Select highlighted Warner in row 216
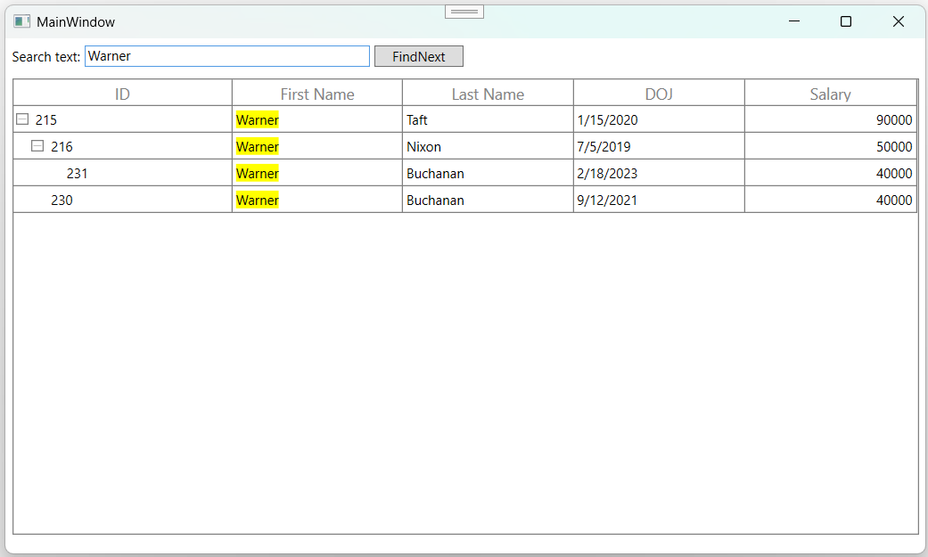The width and height of the screenshot is (928, 557). pyautogui.click(x=258, y=146)
